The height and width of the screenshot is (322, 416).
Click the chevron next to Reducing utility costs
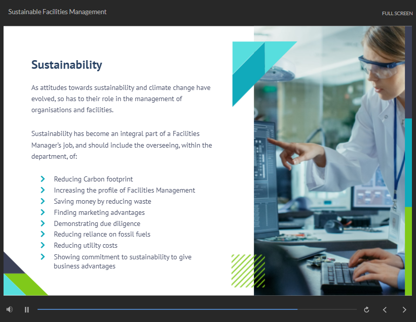pyautogui.click(x=43, y=246)
